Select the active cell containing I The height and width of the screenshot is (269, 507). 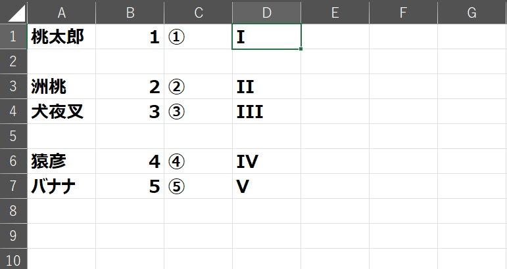click(266, 37)
